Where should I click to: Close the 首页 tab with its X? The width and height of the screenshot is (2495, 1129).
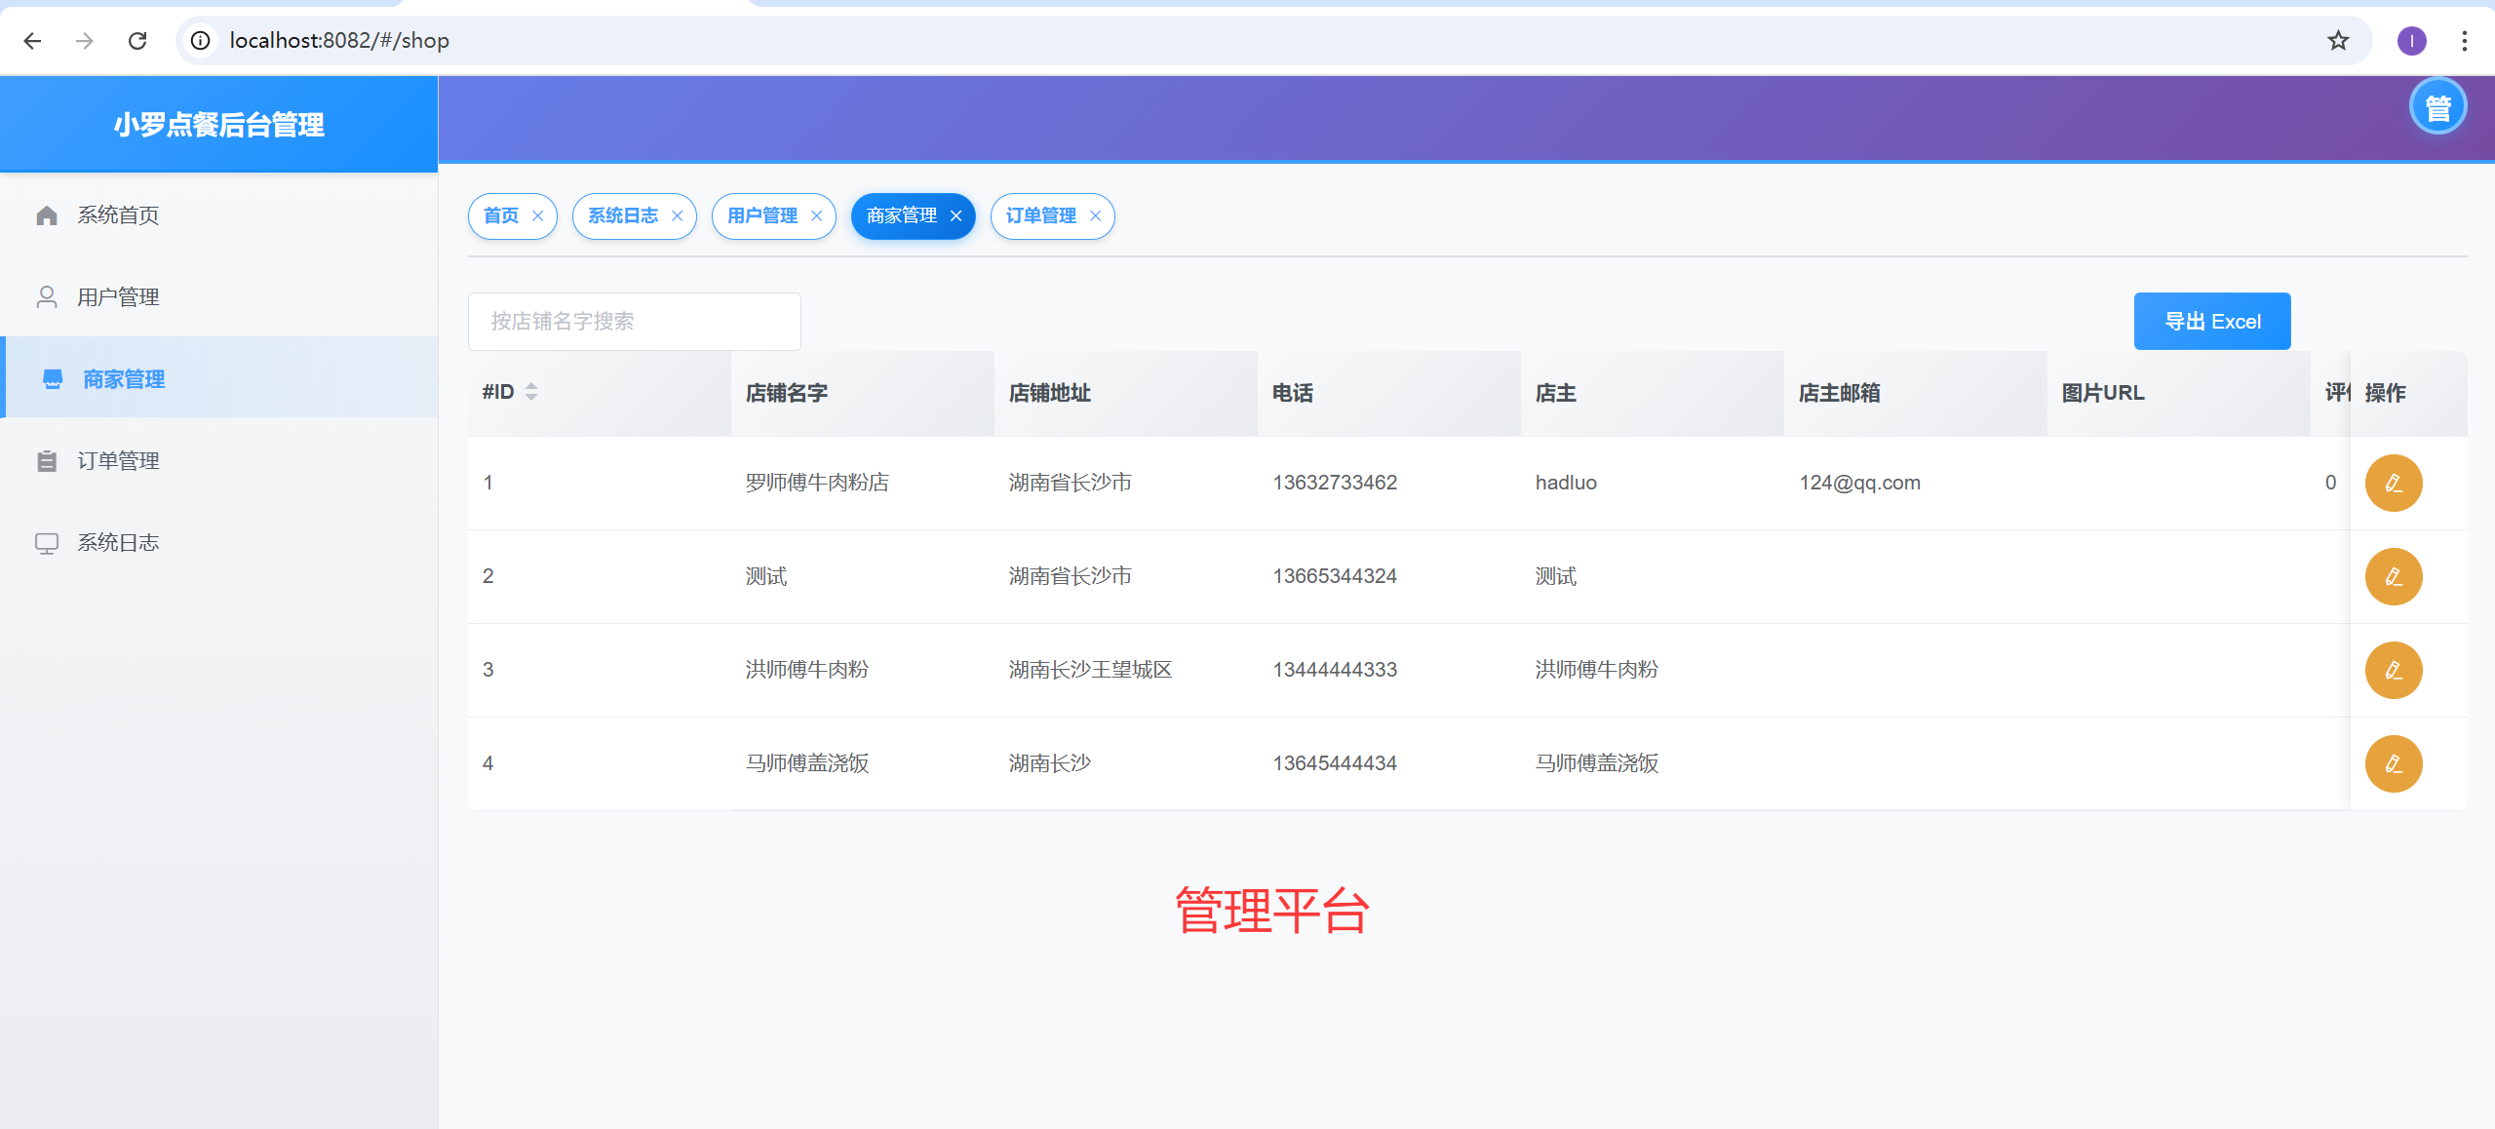(x=537, y=216)
